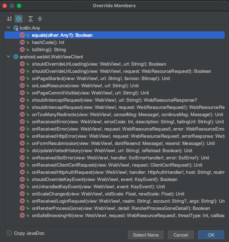Image resolution: width=229 pixels, height=242 pixels.
Task: Select onPageCommitVisible method row
Action: click(114, 93)
